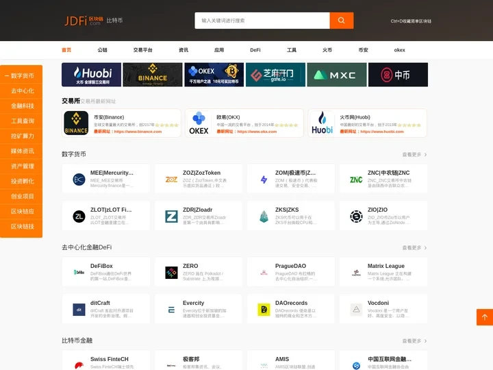Open the 应用 nav tab
493x370 pixels.
[219, 50]
